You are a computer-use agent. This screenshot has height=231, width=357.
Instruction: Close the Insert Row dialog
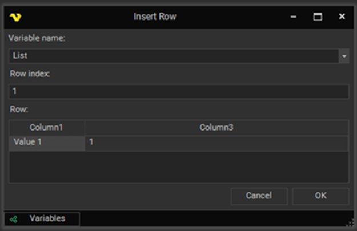click(x=342, y=17)
